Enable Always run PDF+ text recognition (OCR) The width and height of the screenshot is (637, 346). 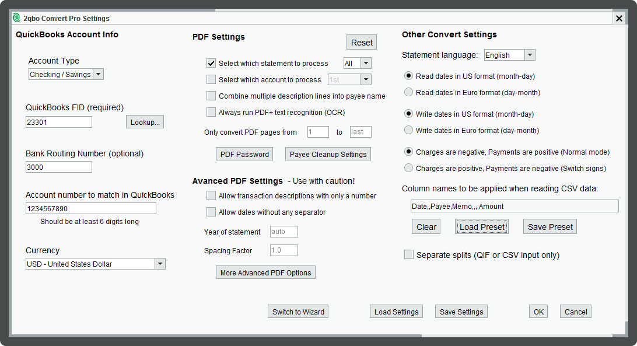pyautogui.click(x=211, y=112)
